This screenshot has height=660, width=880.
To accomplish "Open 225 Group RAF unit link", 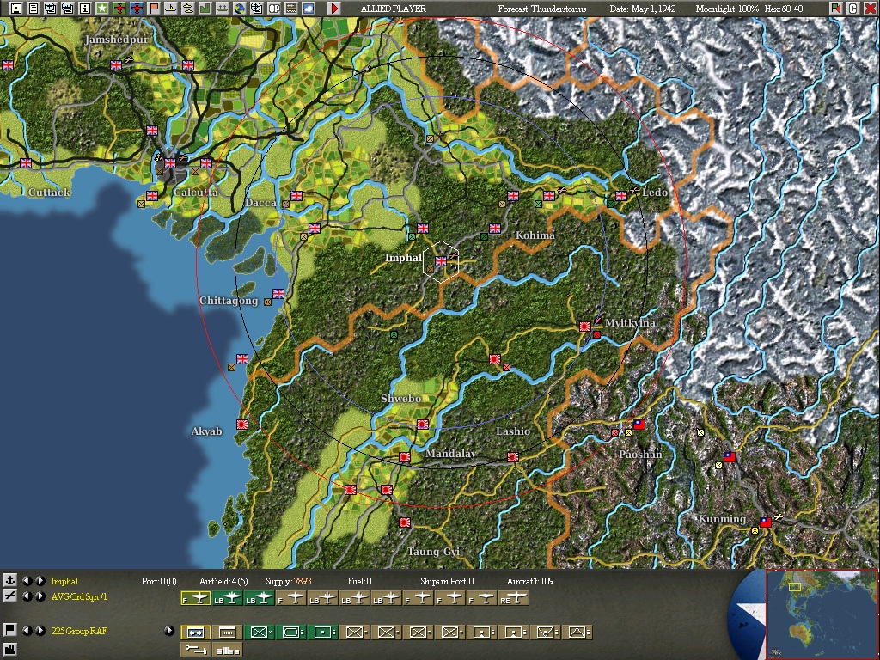I will click(x=78, y=631).
